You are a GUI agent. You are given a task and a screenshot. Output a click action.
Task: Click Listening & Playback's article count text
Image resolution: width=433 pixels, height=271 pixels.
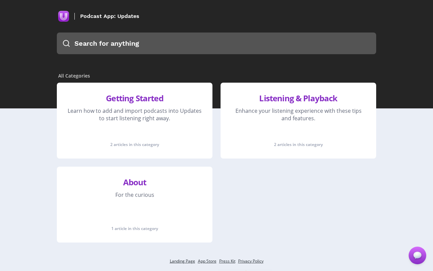pos(298,145)
